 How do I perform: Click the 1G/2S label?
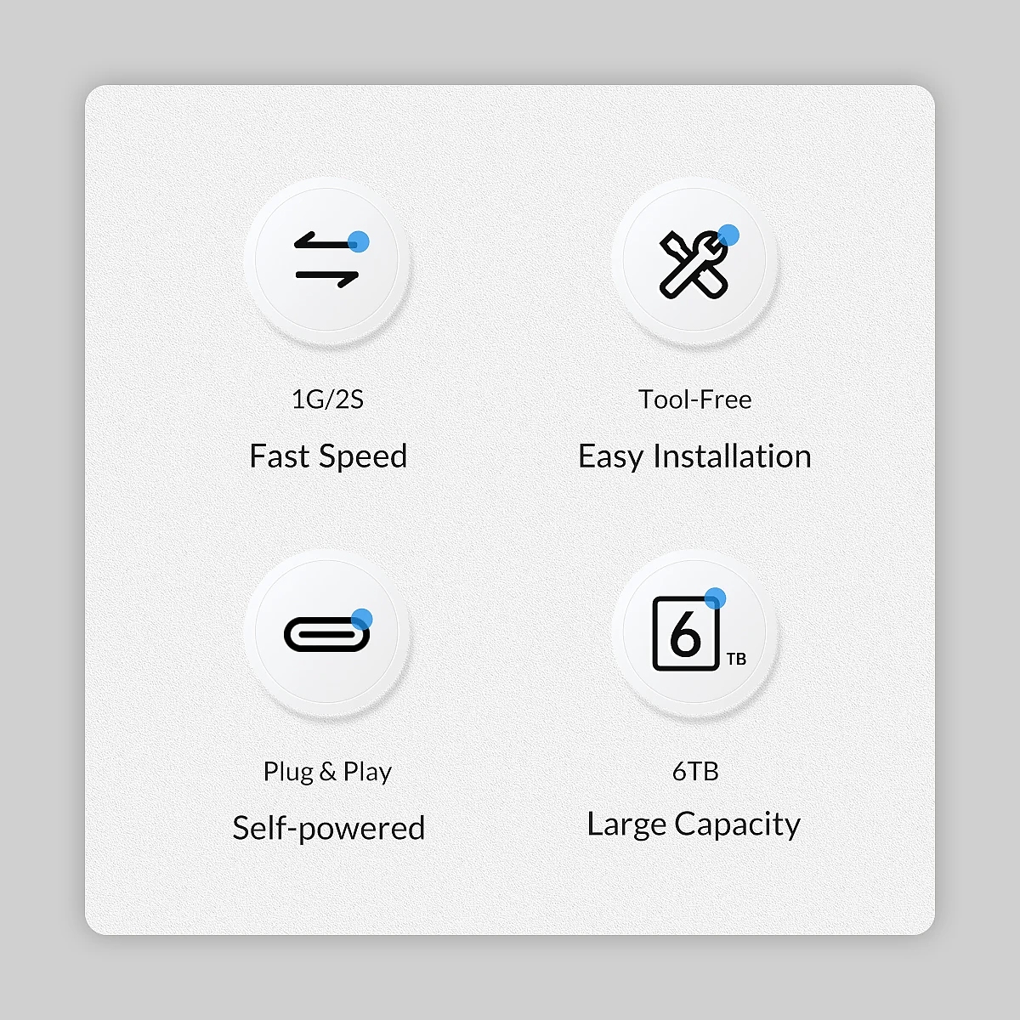327,399
